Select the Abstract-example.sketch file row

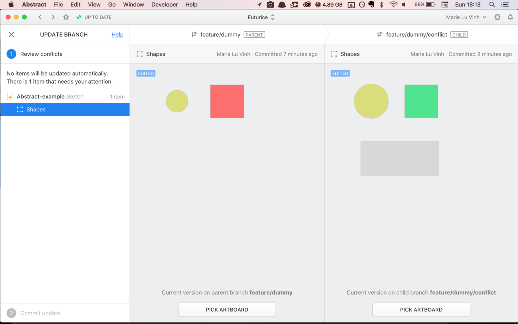click(x=65, y=97)
